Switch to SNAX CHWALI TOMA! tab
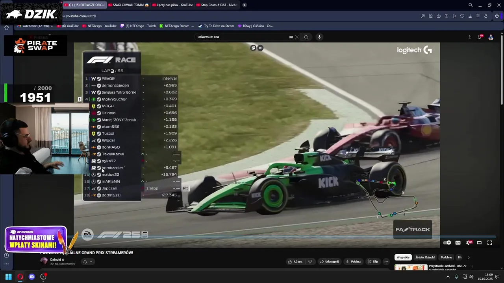The height and width of the screenshot is (283, 504). click(129, 5)
